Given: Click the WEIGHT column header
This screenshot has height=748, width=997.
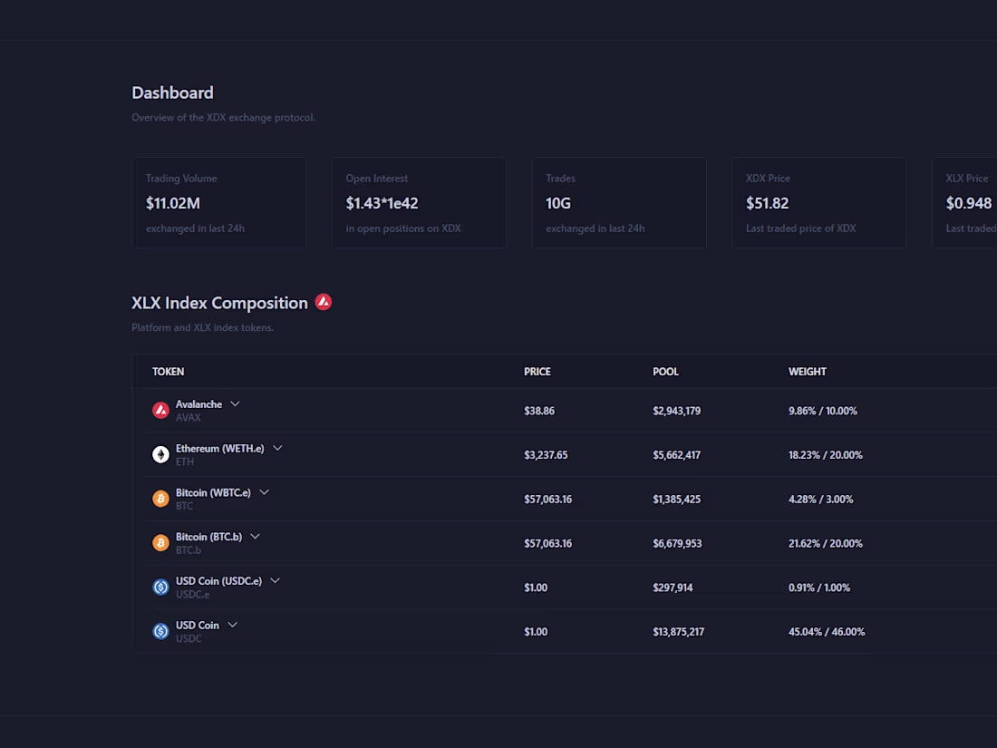Looking at the screenshot, I should [807, 371].
